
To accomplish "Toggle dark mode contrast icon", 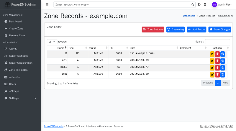I will (199, 4).
